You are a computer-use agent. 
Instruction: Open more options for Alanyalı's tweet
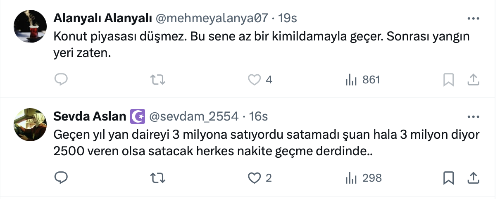(x=473, y=19)
